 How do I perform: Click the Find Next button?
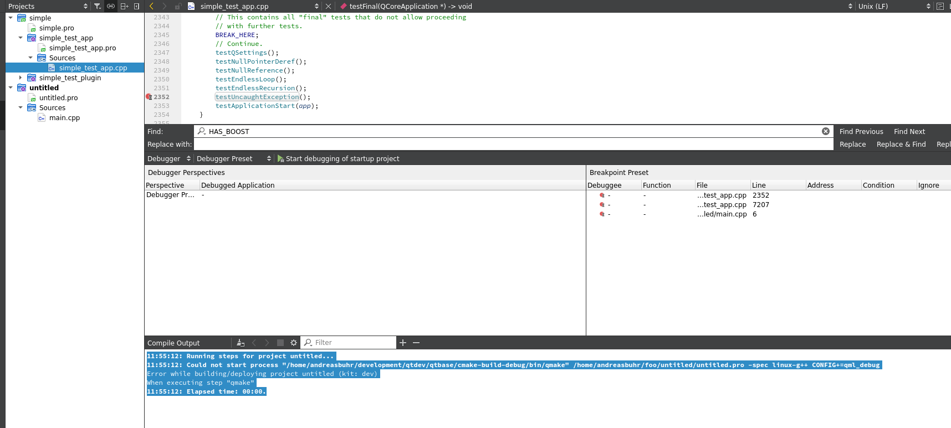pyautogui.click(x=909, y=131)
